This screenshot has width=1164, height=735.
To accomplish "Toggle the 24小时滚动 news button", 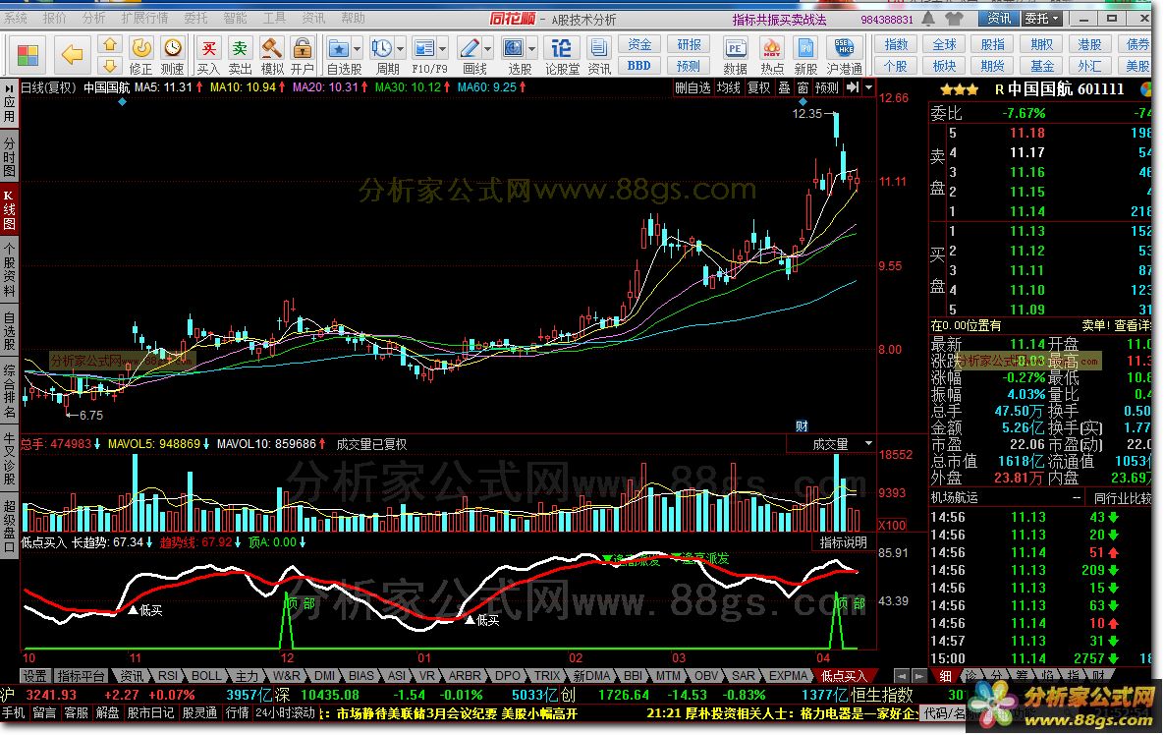I will (286, 713).
